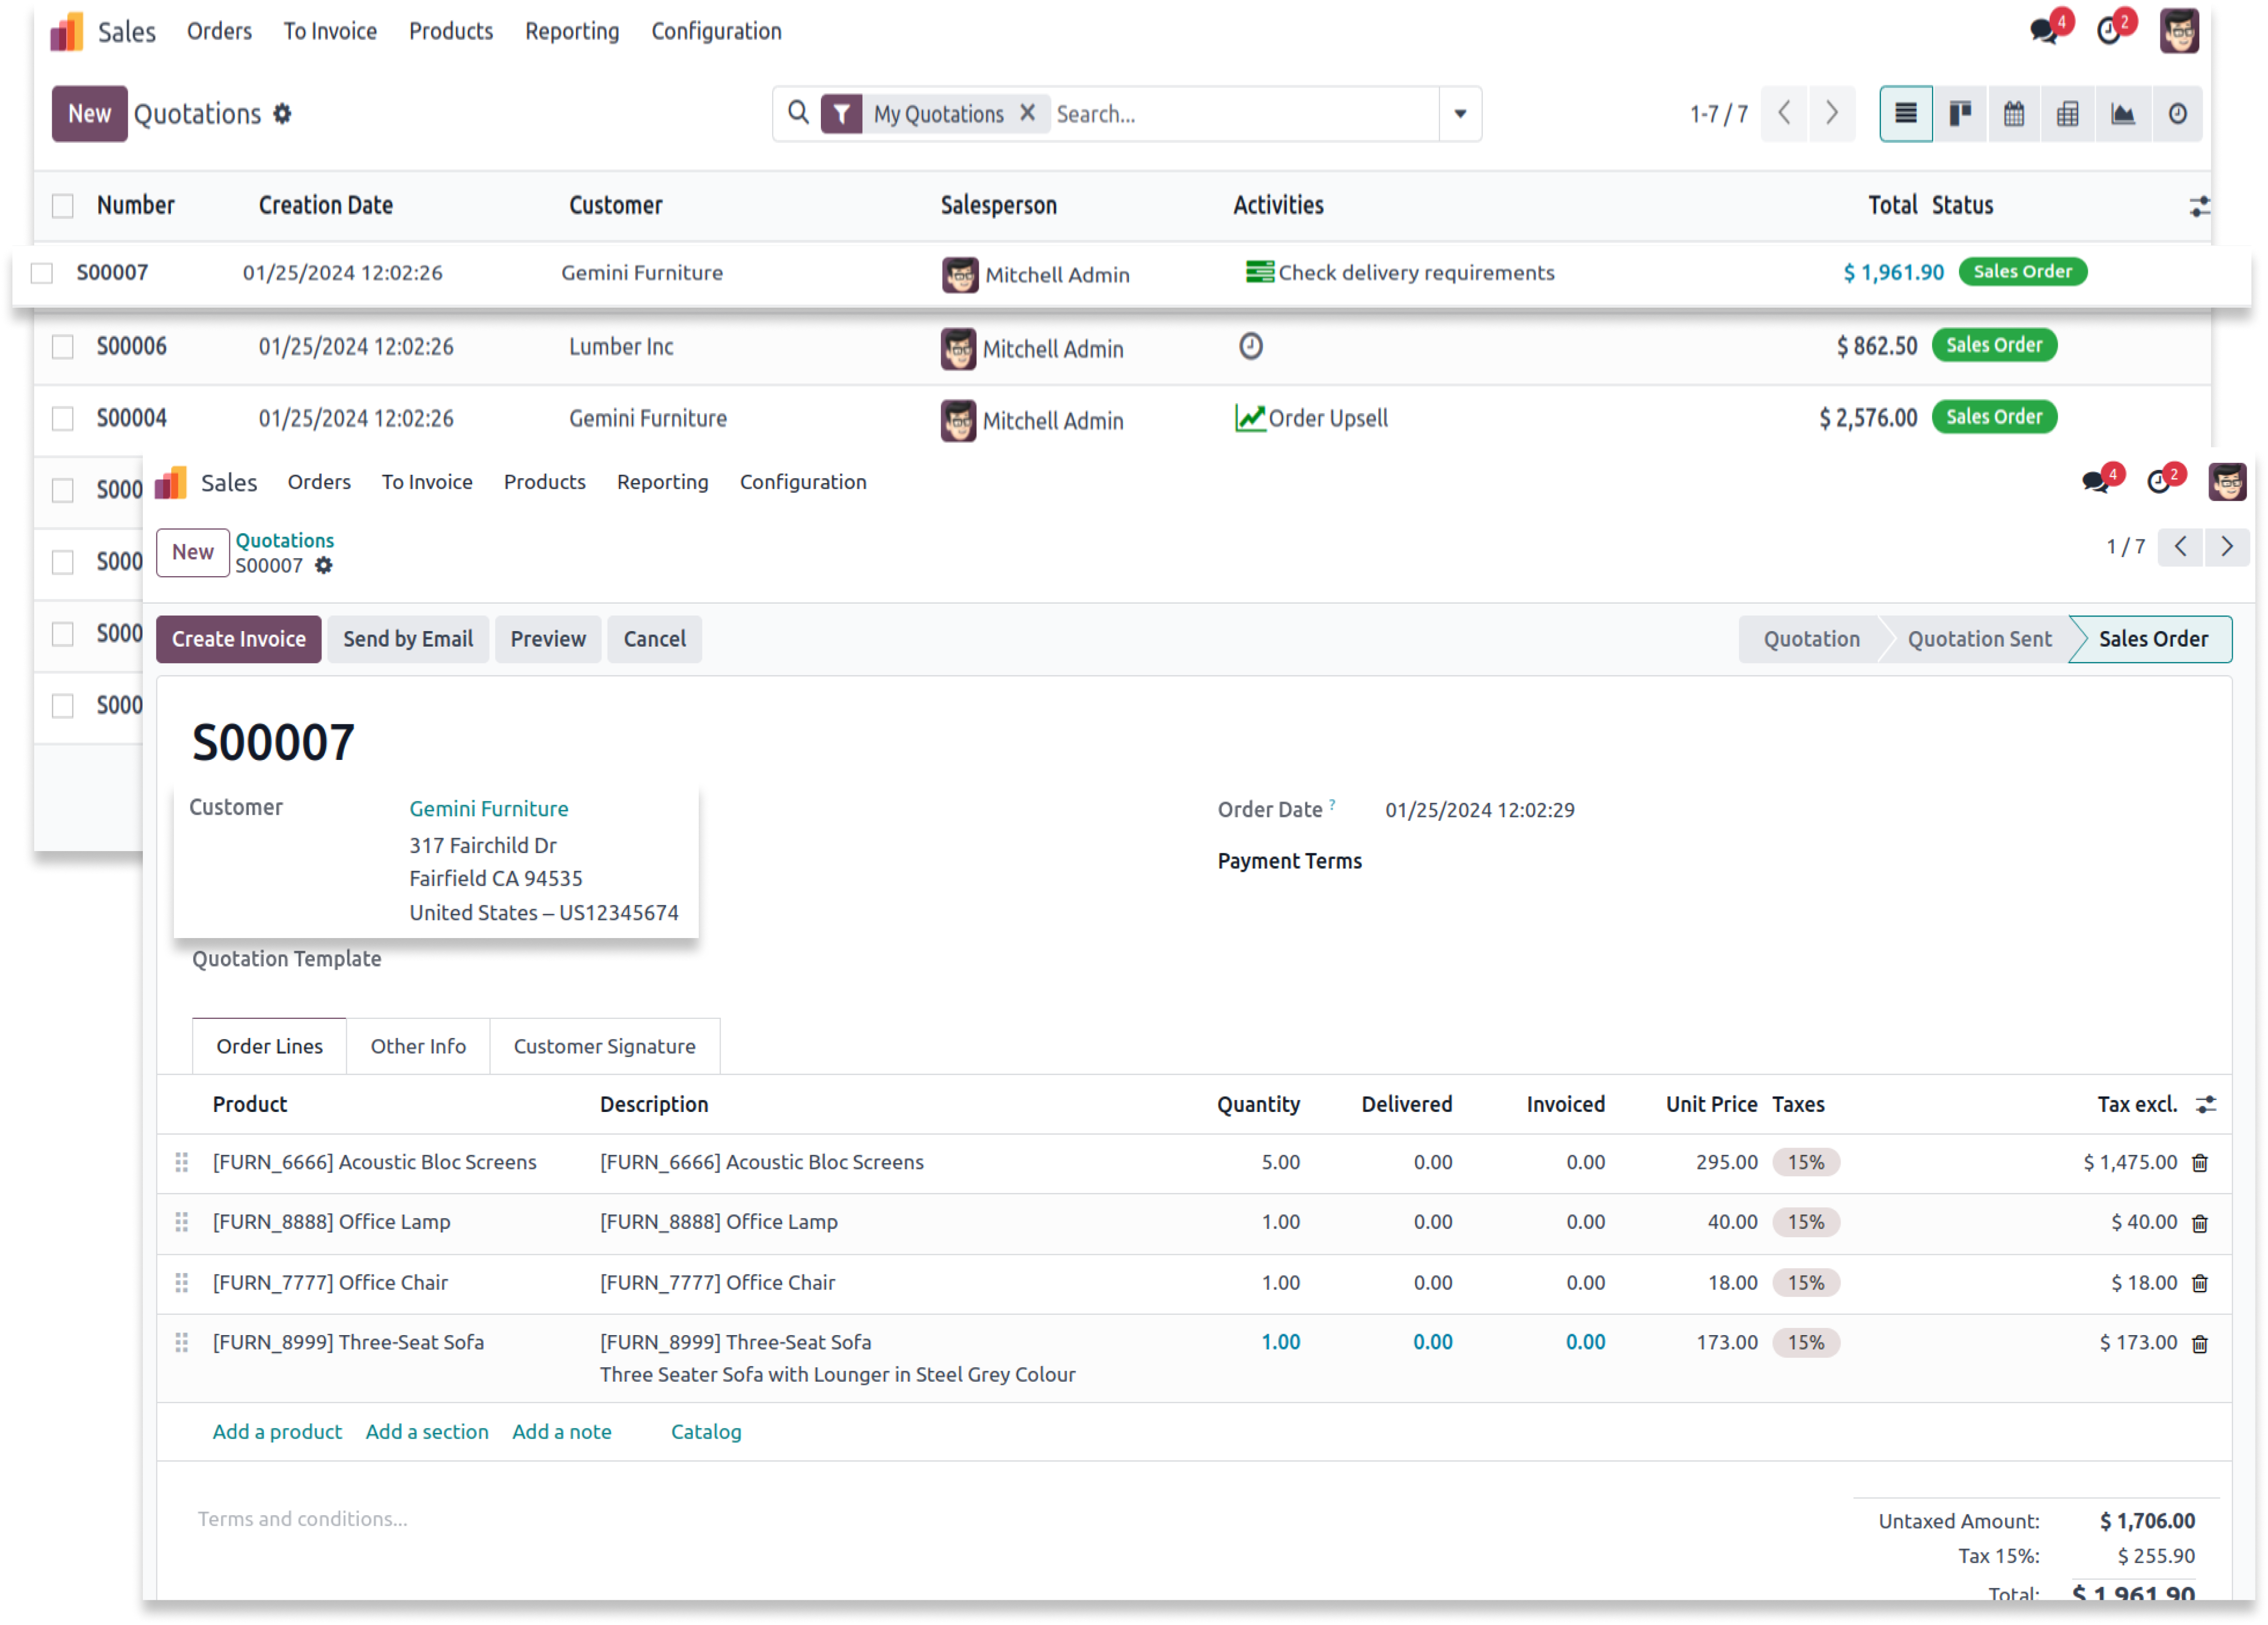2268x1625 pixels.
Task: Go to previous record in S00007 form
Action: click(2180, 546)
